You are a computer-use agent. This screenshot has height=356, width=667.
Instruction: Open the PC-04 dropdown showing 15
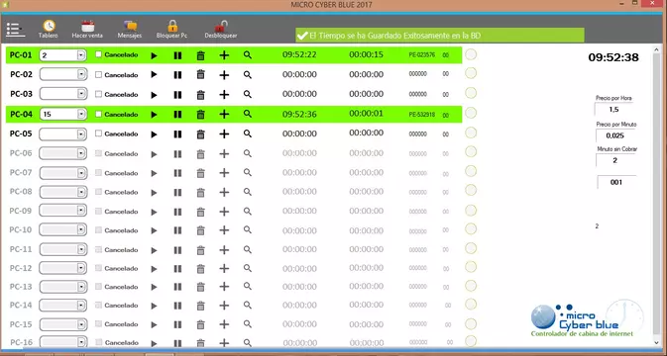pos(81,114)
